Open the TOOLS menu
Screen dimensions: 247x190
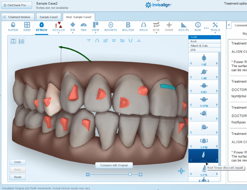[215, 27]
